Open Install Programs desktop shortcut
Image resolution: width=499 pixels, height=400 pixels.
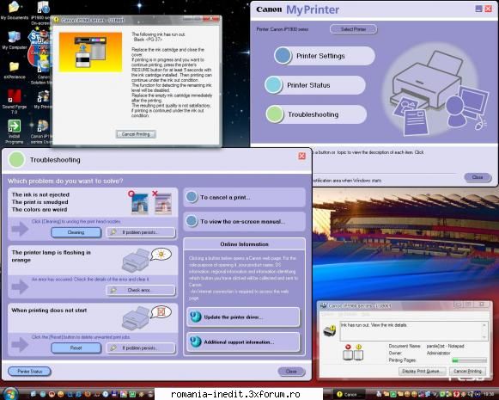click(x=14, y=132)
